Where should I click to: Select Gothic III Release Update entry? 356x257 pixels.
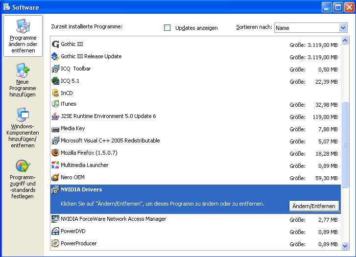point(91,56)
